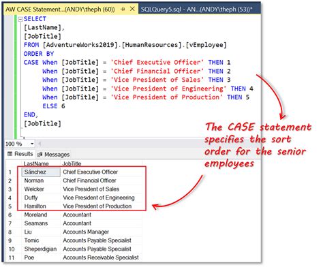323x267 pixels.
Task: Select the Welcker cell
Action: (41, 189)
